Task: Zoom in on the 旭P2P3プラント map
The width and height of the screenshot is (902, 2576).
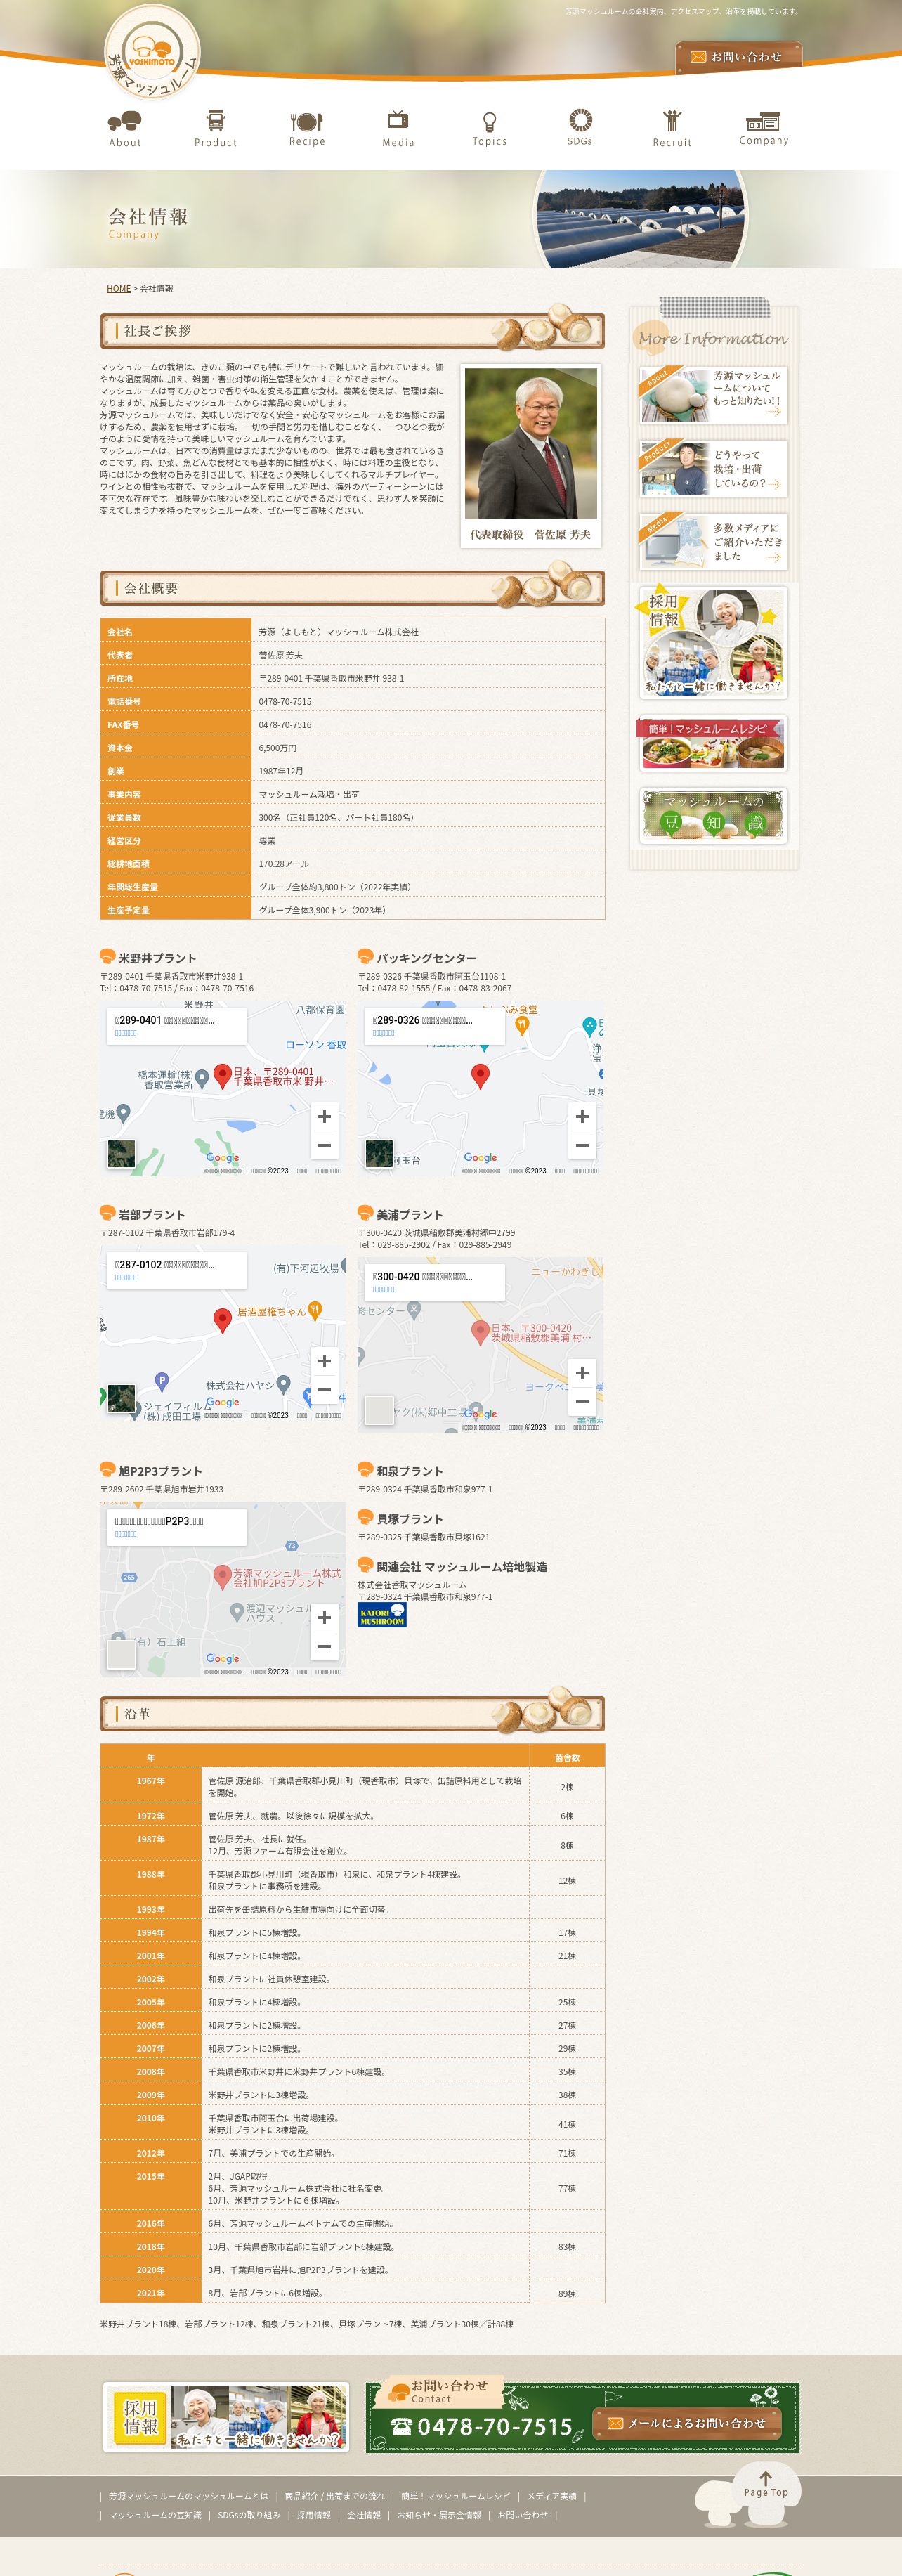Action: [x=324, y=1618]
